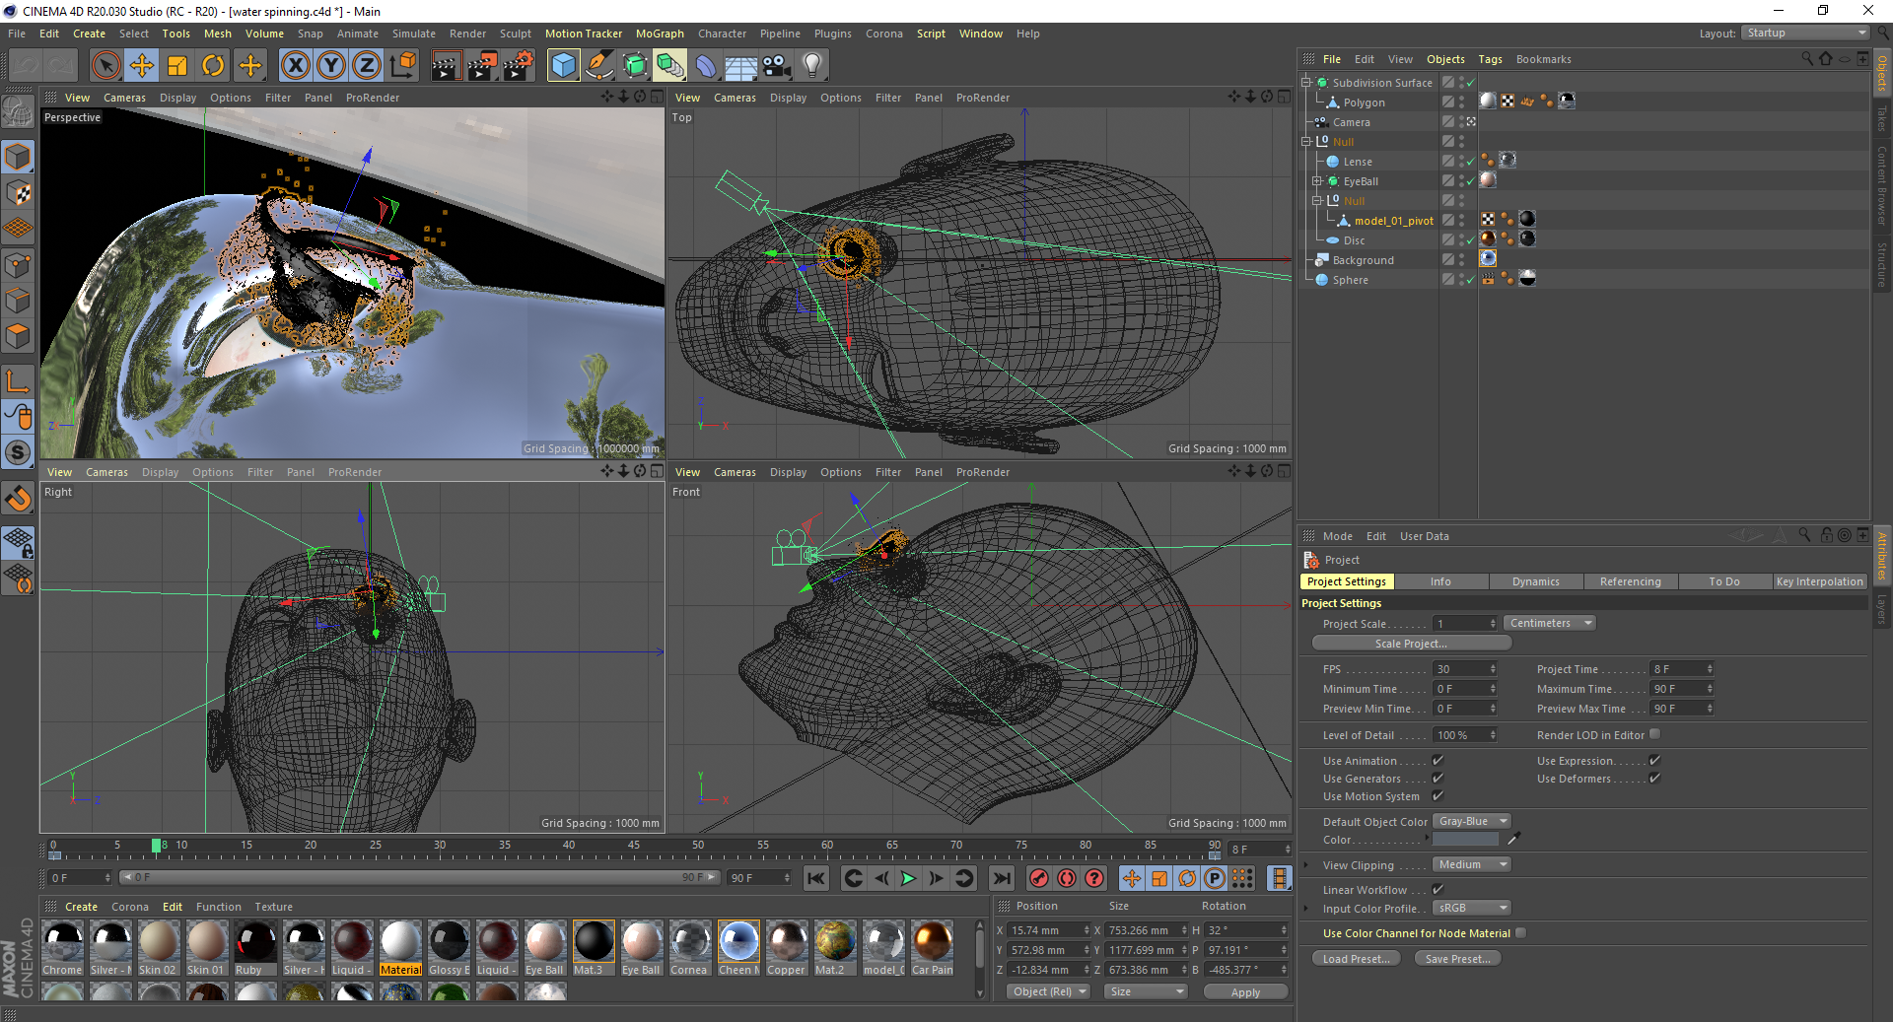Select the Copper material swatch
1893x1022 pixels.
point(787,942)
